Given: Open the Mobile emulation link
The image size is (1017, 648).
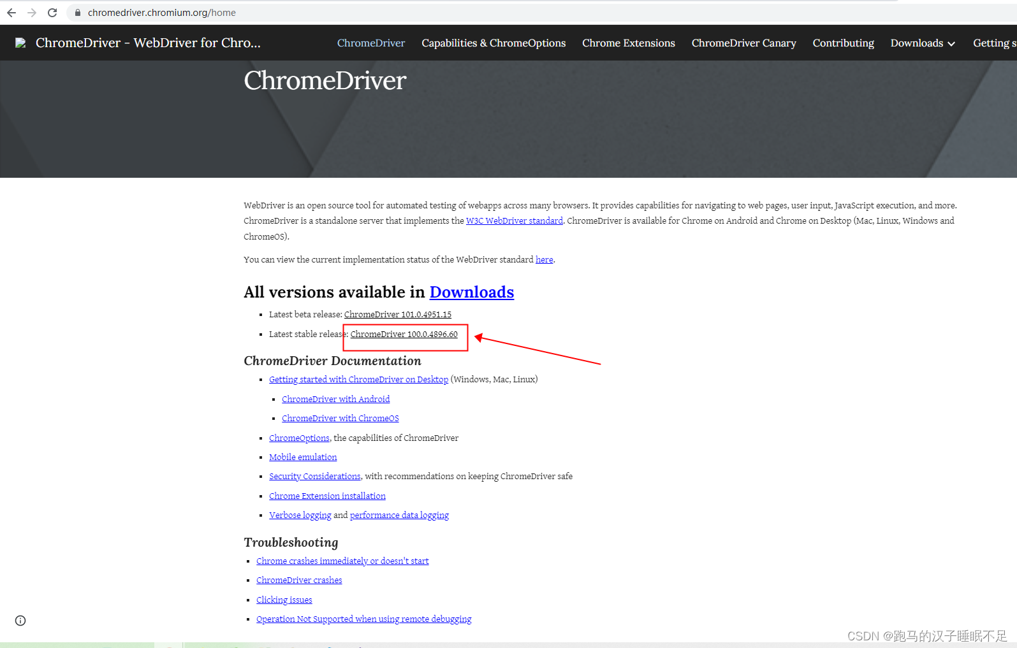Looking at the screenshot, I should pos(303,457).
